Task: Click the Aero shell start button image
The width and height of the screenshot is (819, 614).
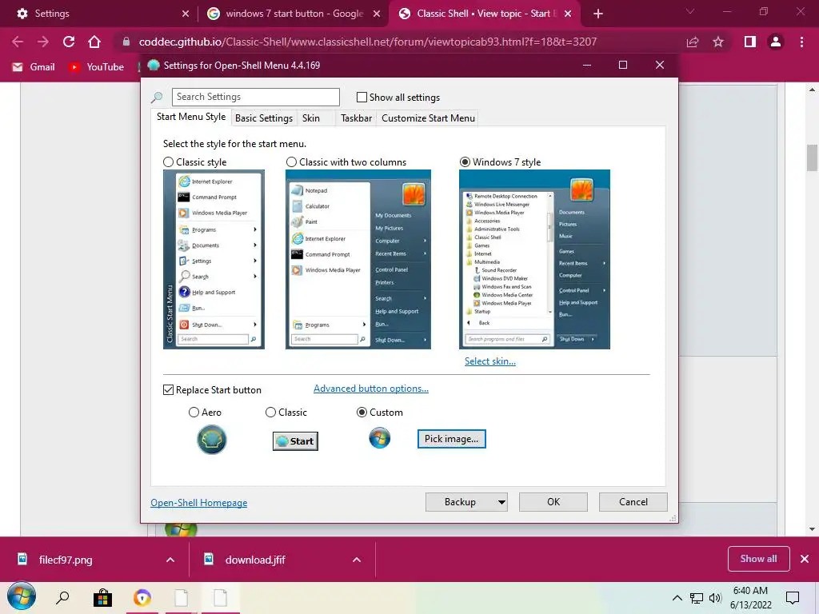Action: (211, 439)
